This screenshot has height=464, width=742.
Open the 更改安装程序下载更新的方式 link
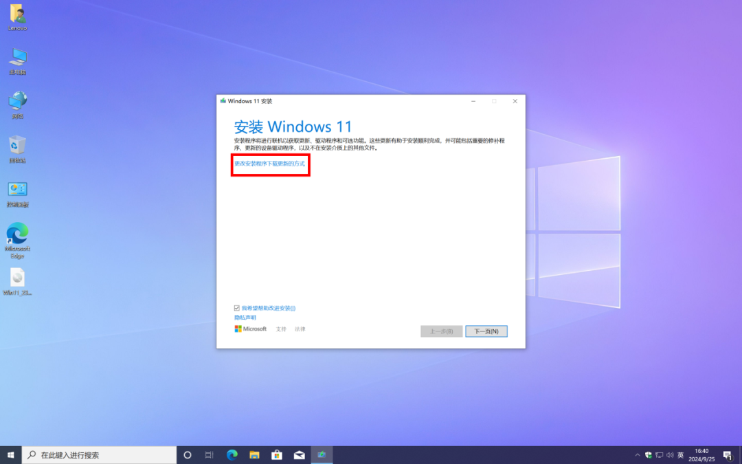[x=270, y=164]
